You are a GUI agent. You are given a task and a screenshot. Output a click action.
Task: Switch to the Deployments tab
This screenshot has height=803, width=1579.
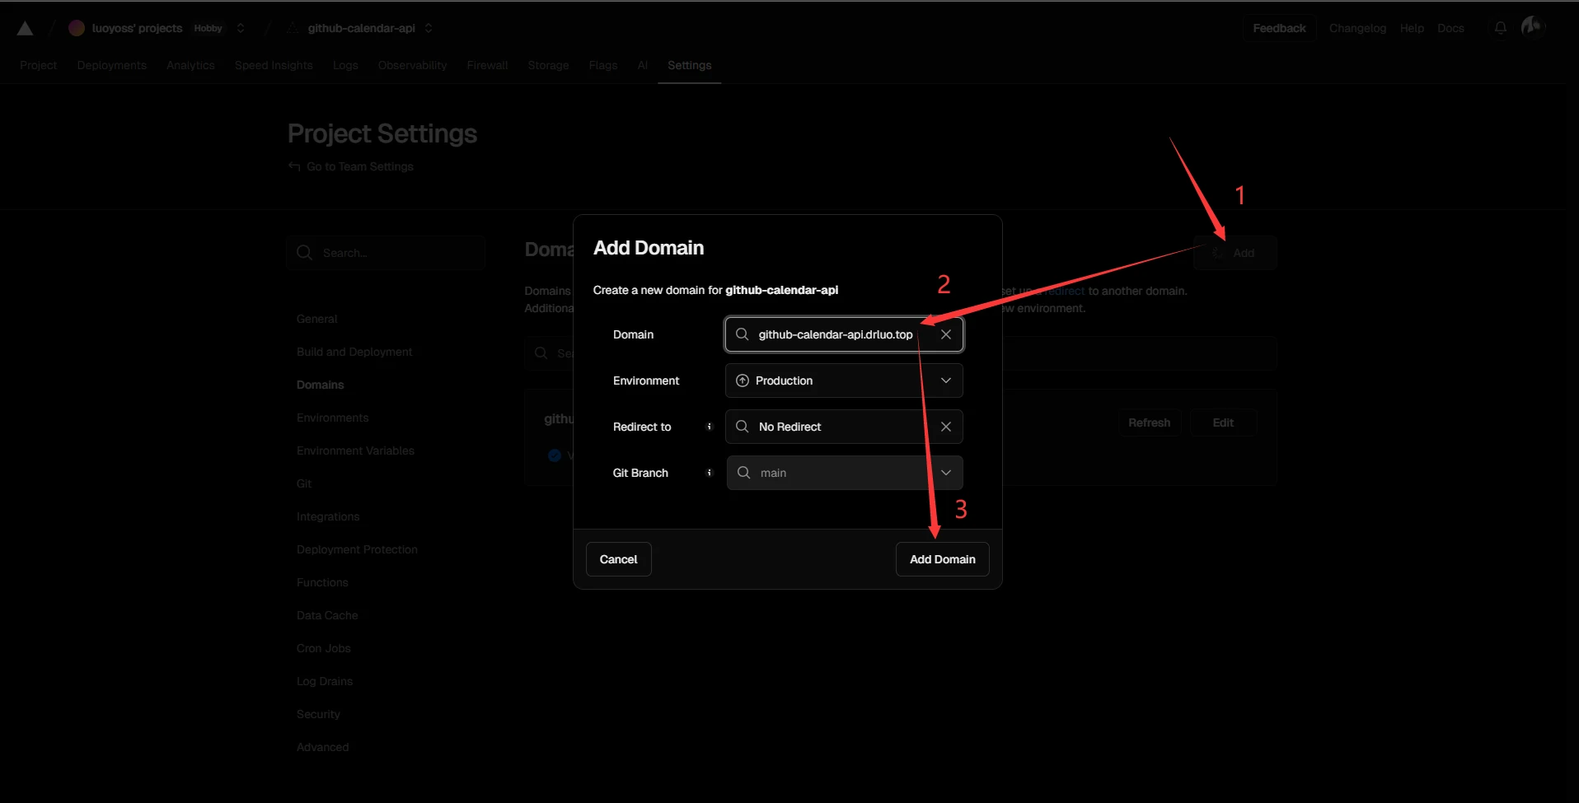111,65
